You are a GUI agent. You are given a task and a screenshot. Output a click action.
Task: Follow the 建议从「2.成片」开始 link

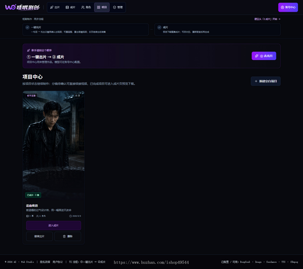pyautogui.click(x=267, y=19)
